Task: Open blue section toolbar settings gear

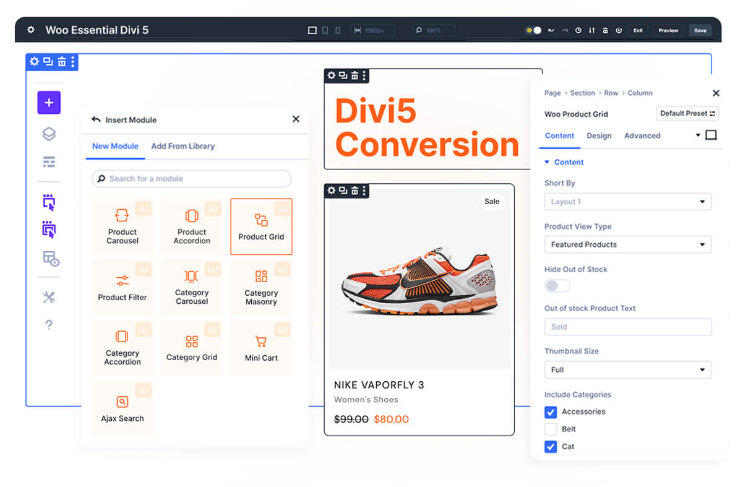Action: (x=34, y=62)
